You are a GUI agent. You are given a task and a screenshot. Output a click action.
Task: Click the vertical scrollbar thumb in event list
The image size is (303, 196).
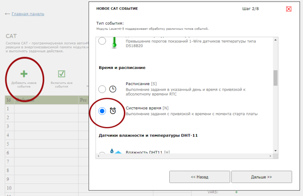[x=275, y=78]
